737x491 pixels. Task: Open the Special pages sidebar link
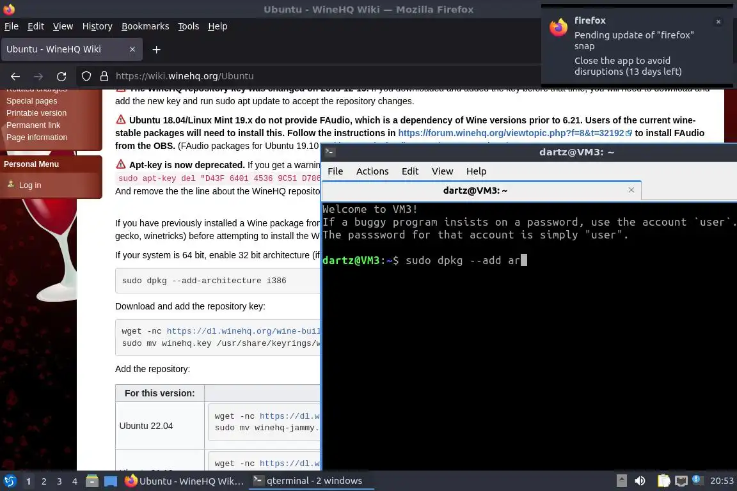[x=31, y=100]
